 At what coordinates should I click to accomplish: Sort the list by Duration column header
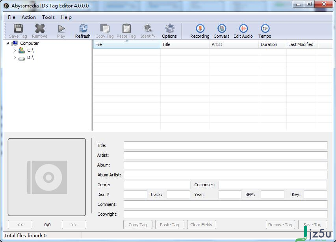(x=273, y=44)
